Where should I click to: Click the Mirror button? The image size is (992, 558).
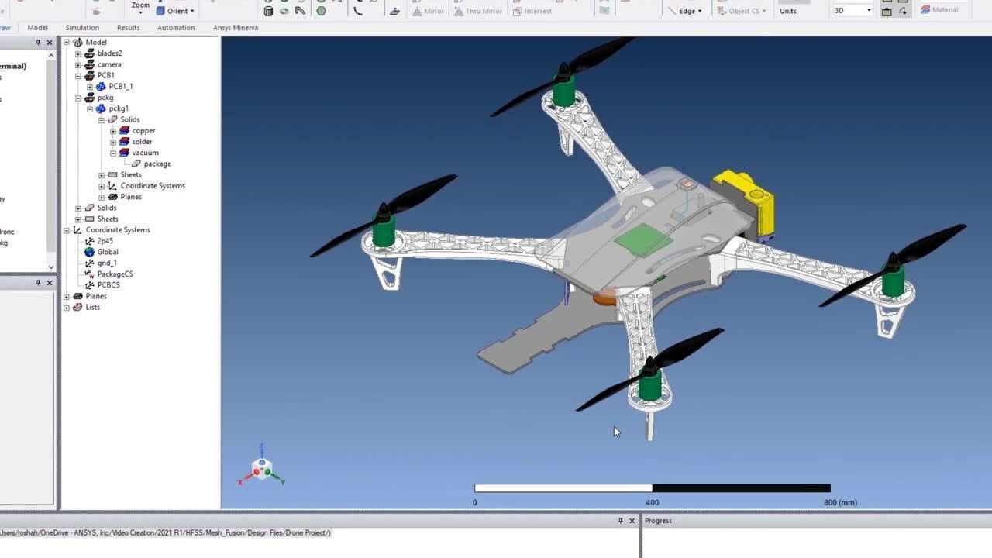point(428,11)
